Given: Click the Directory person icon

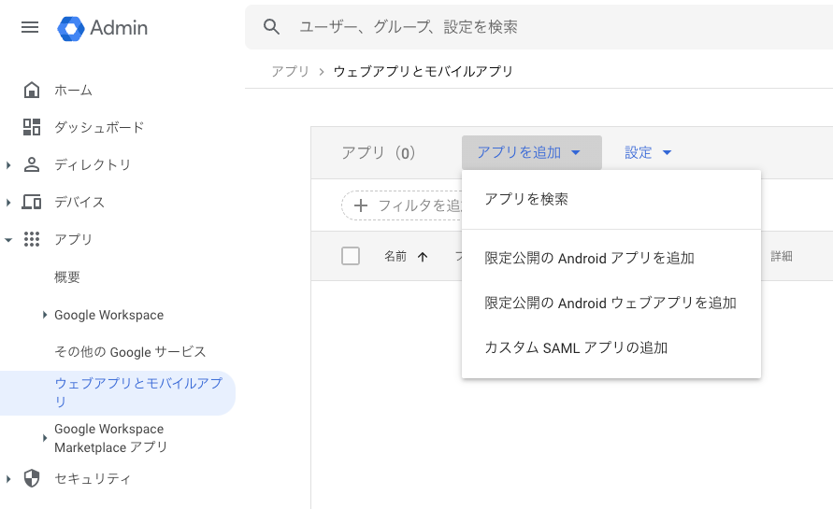Looking at the screenshot, I should point(32,164).
